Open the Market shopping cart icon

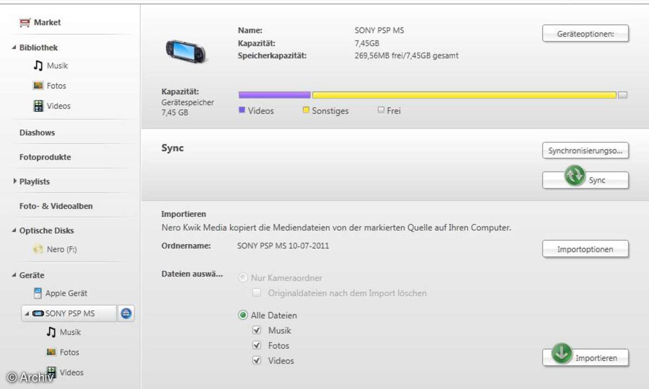pyautogui.click(x=25, y=23)
